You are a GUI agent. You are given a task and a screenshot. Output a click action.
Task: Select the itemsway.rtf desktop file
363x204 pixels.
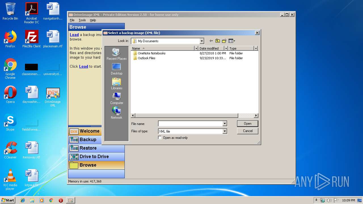[31, 150]
